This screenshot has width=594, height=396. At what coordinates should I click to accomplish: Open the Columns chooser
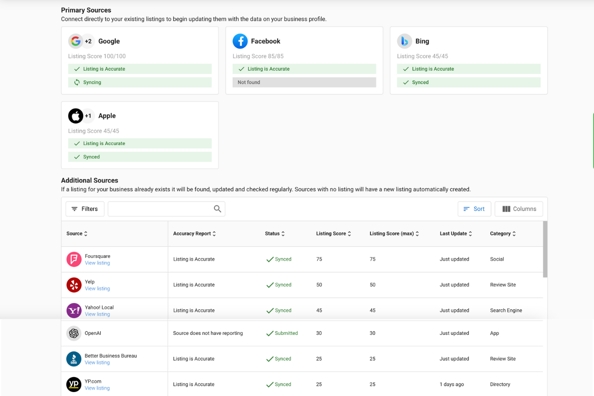tap(519, 209)
